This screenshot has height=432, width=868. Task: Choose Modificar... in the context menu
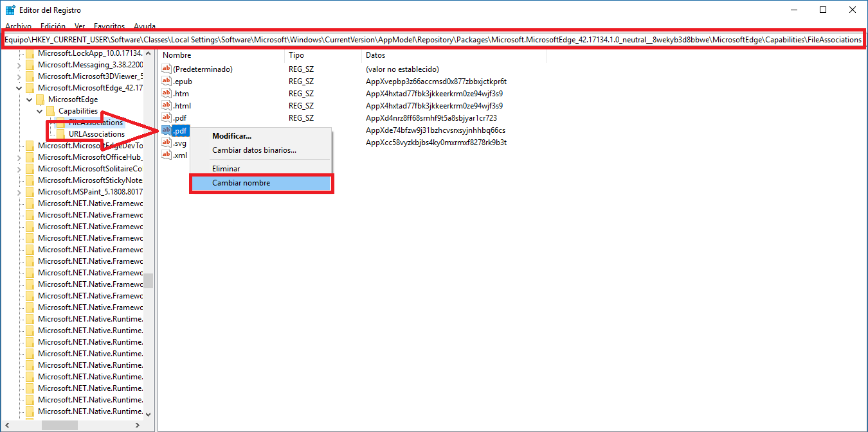coord(261,136)
